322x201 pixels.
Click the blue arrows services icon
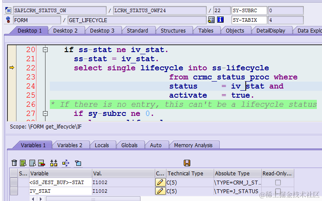coord(66,163)
